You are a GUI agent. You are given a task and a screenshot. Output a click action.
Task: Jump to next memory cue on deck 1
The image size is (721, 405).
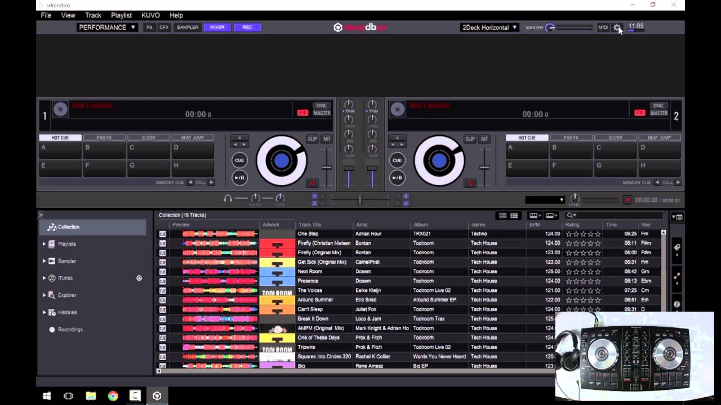211,182
